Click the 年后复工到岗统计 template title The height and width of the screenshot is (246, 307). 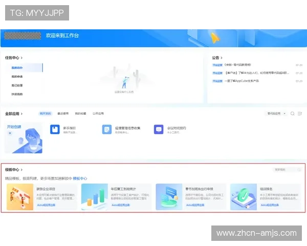click(123, 189)
